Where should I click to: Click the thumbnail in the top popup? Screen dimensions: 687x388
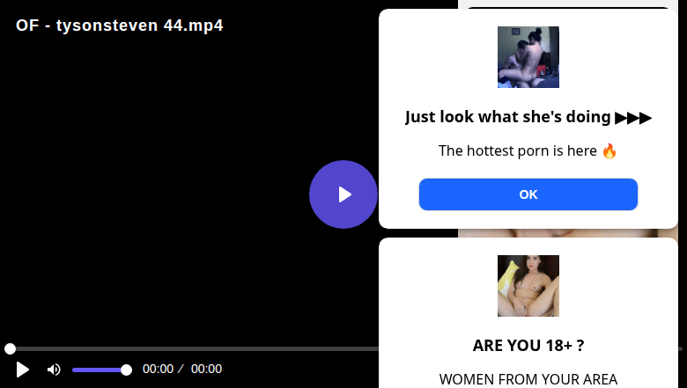pyautogui.click(x=528, y=57)
